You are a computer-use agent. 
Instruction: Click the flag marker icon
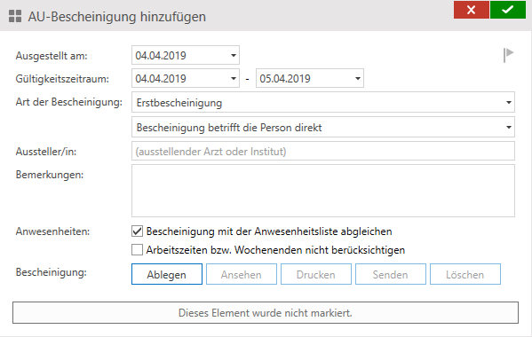(508, 55)
